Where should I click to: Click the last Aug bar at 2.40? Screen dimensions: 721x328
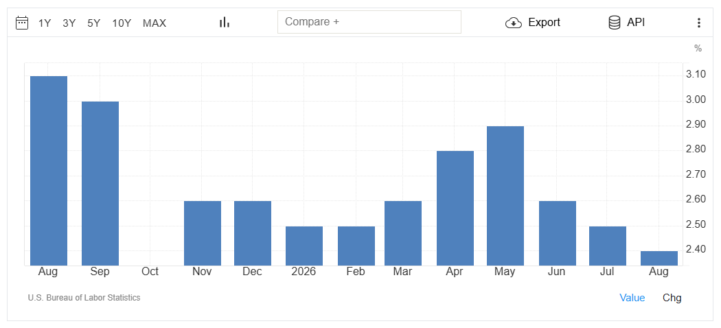[659, 258]
